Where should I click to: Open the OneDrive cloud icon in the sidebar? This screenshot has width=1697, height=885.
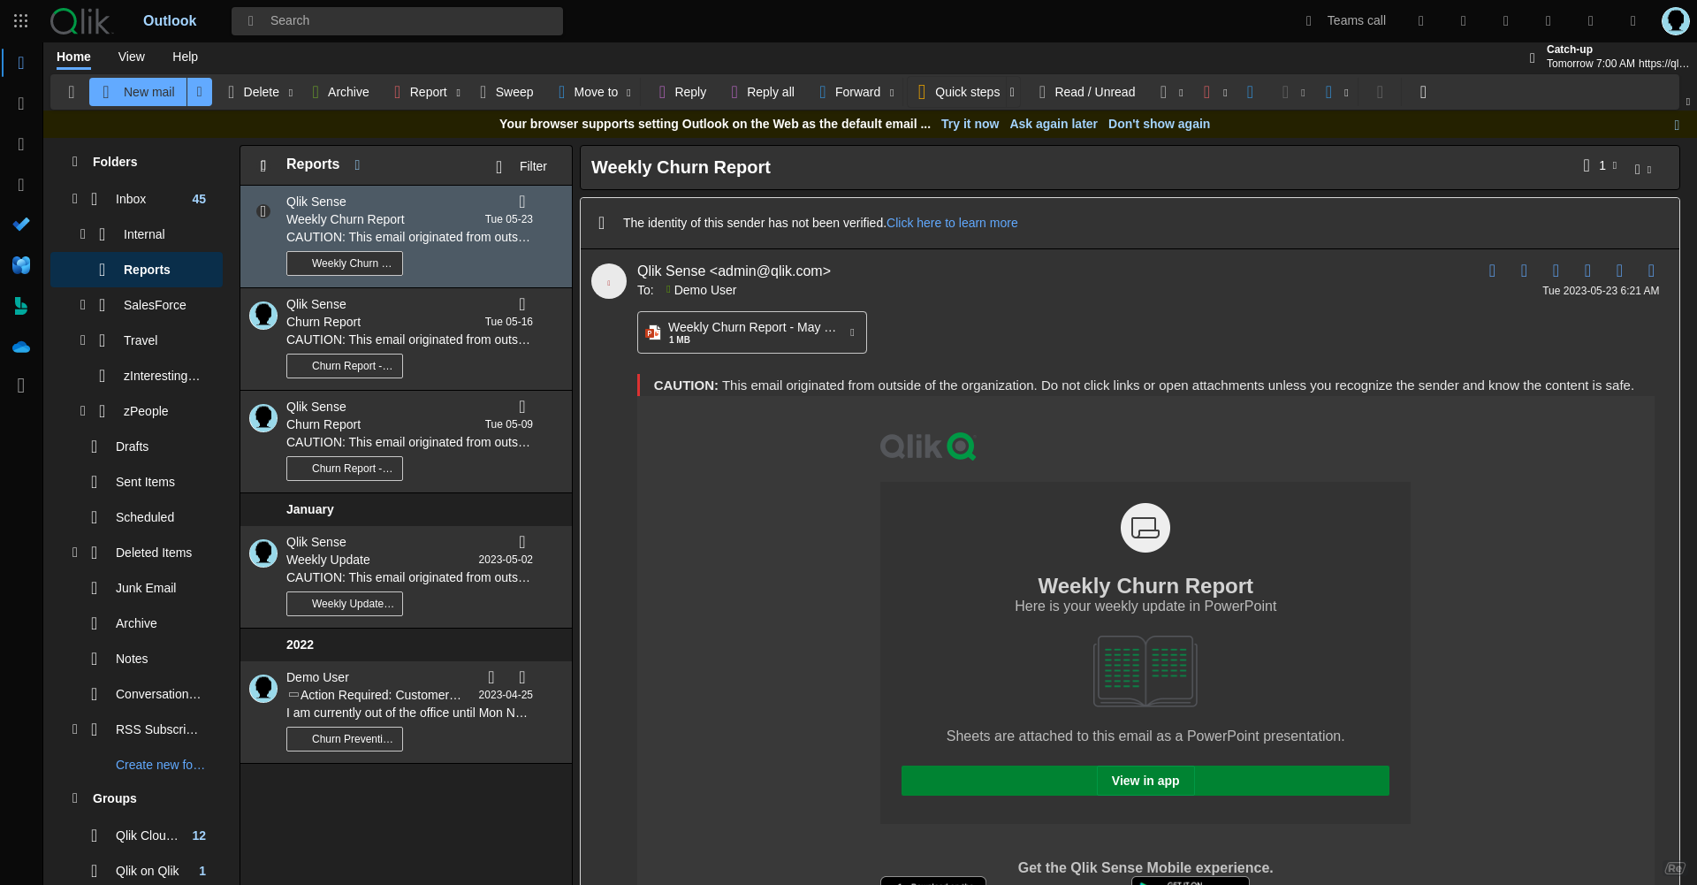tap(21, 347)
